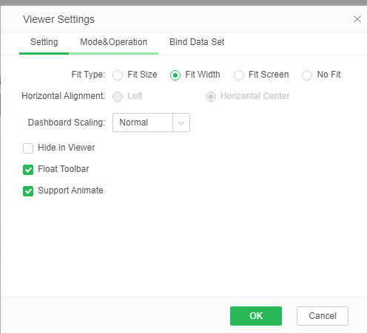The height and width of the screenshot is (333, 367).
Task: Uncheck the Float Toolbar checkbox
Action: coord(28,170)
